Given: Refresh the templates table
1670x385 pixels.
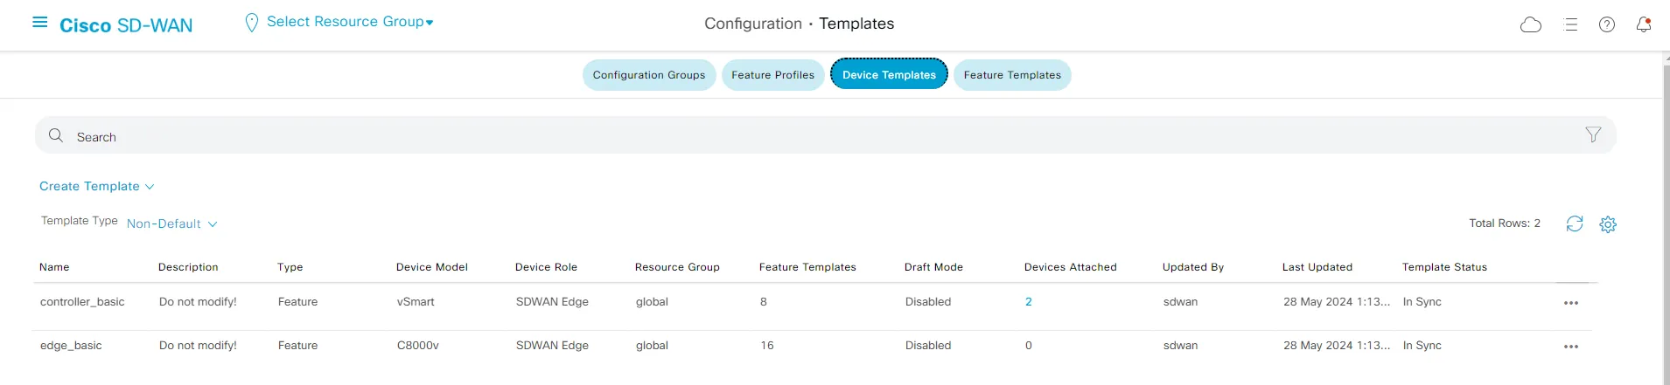Looking at the screenshot, I should click(1574, 223).
